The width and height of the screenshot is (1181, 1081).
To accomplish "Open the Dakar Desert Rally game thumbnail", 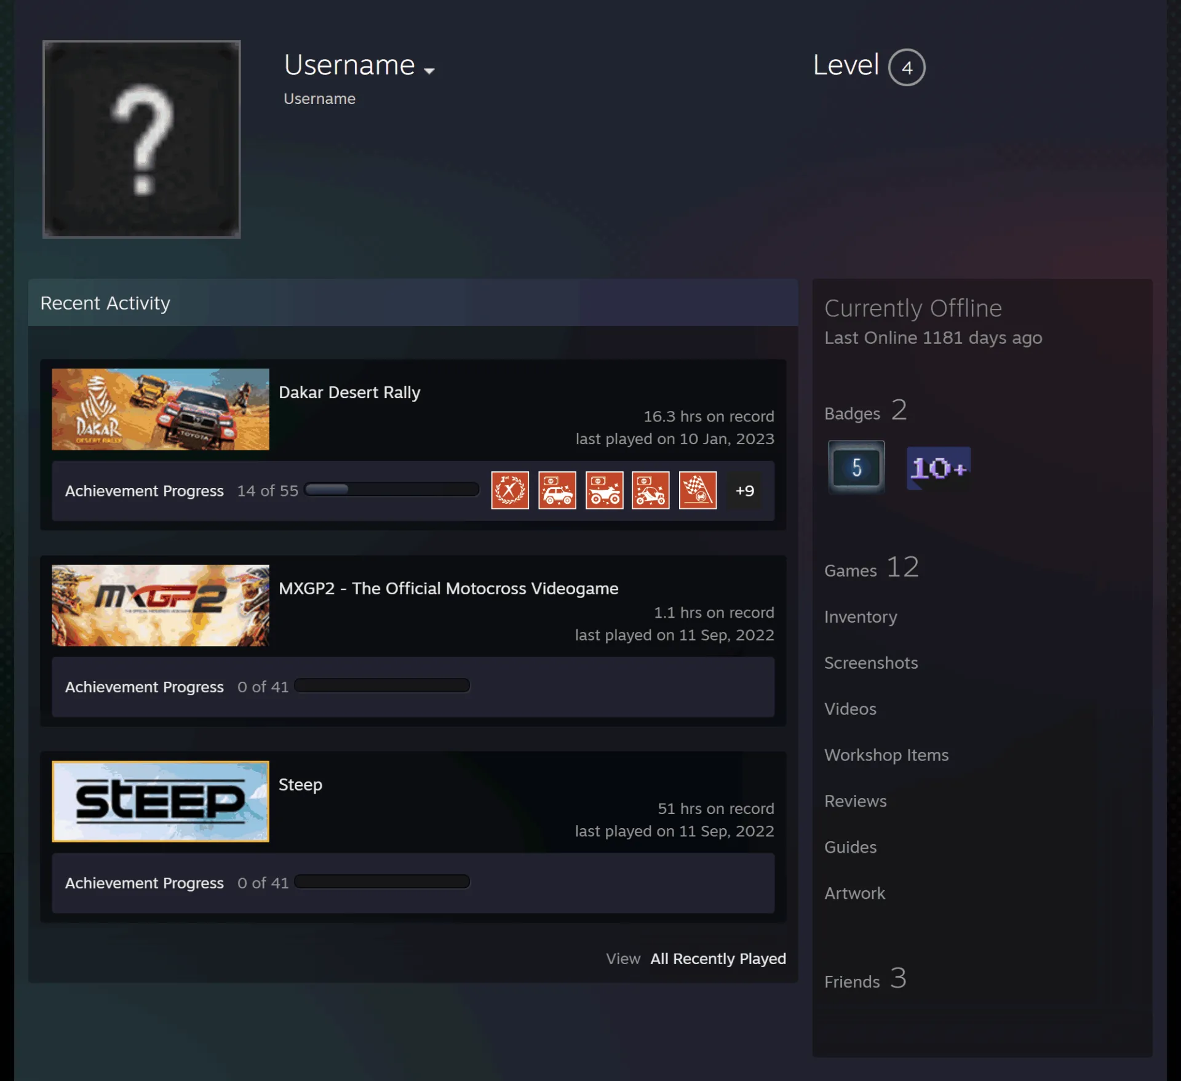I will (x=161, y=409).
